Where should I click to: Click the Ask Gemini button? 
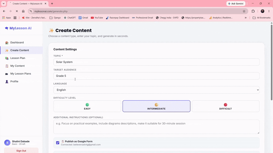point(236,4)
